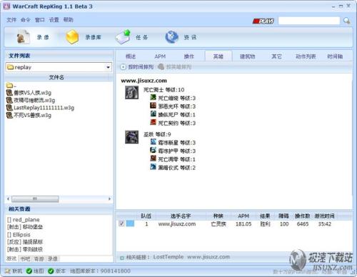Switch to the 时间轴 timeline tab
The width and height of the screenshot is (357, 277).
(x=335, y=56)
